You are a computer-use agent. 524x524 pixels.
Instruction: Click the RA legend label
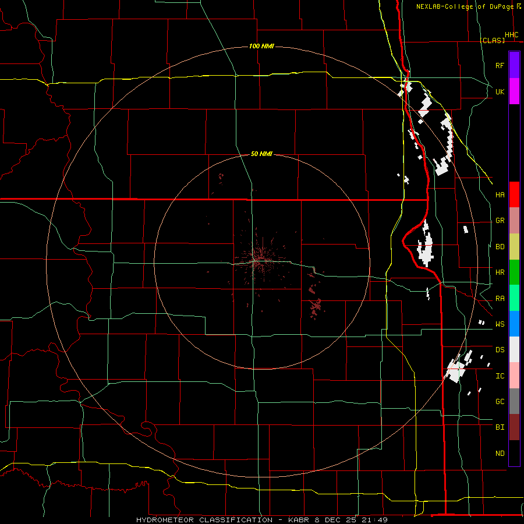[500, 299]
